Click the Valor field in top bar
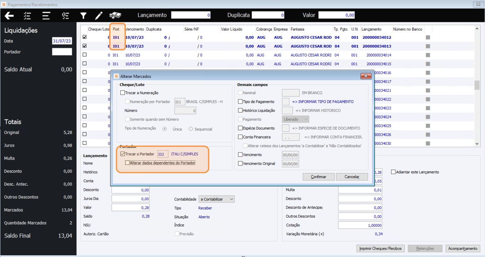The height and width of the screenshot is (257, 485). (x=336, y=15)
